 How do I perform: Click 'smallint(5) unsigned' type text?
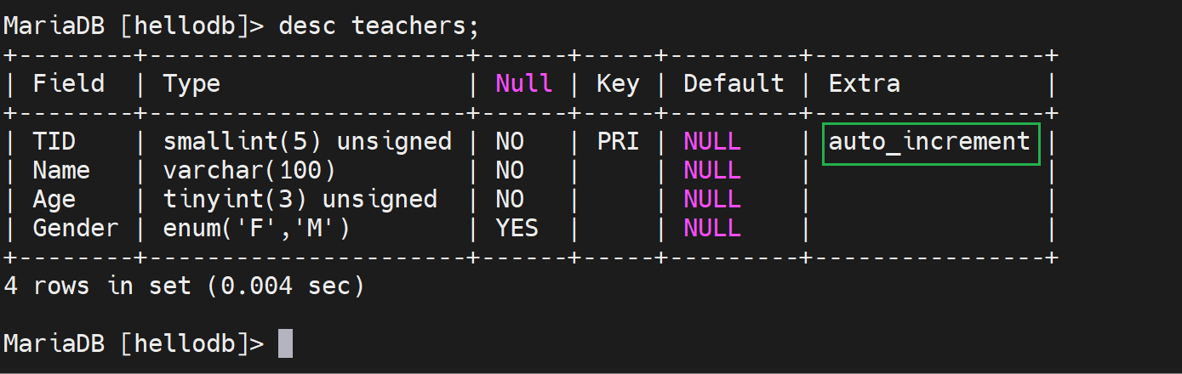[307, 141]
